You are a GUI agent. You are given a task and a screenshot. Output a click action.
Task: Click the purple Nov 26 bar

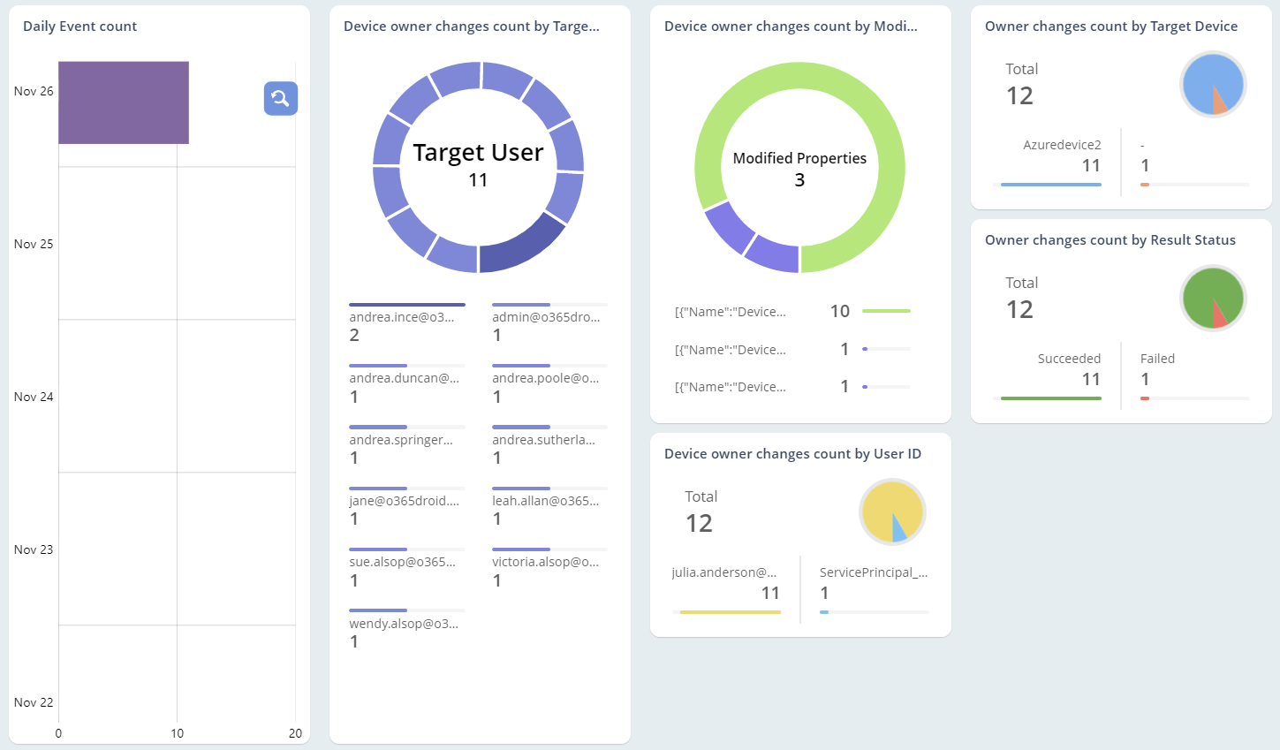pos(124,102)
